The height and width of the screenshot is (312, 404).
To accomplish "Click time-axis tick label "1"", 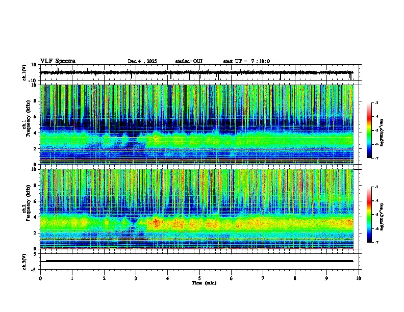I will pyautogui.click(x=72, y=278).
